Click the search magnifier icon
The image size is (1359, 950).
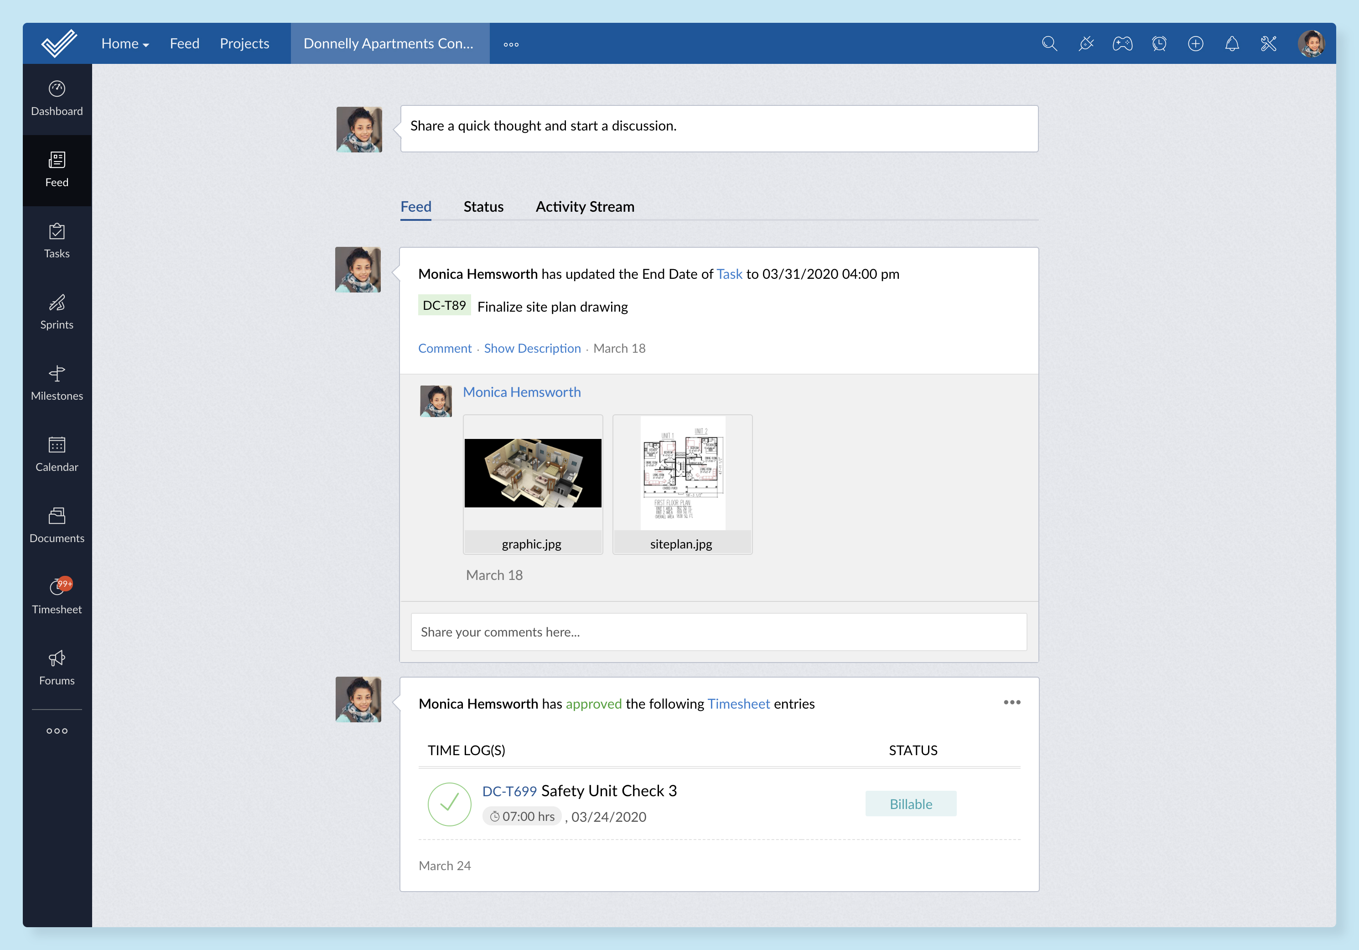[1049, 44]
